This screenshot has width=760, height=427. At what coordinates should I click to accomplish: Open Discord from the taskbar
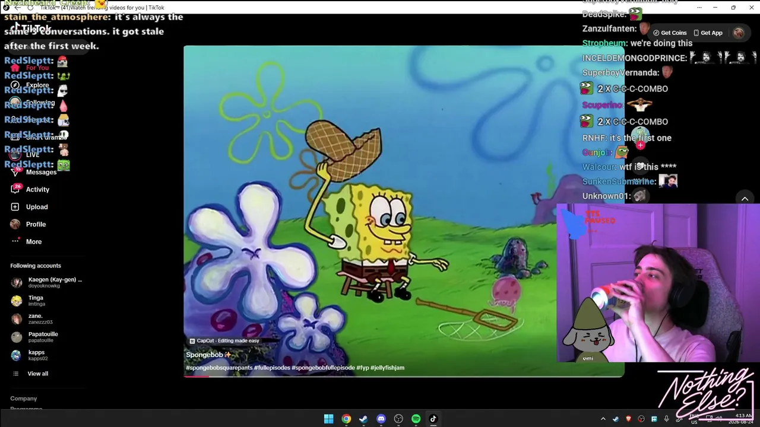381,419
